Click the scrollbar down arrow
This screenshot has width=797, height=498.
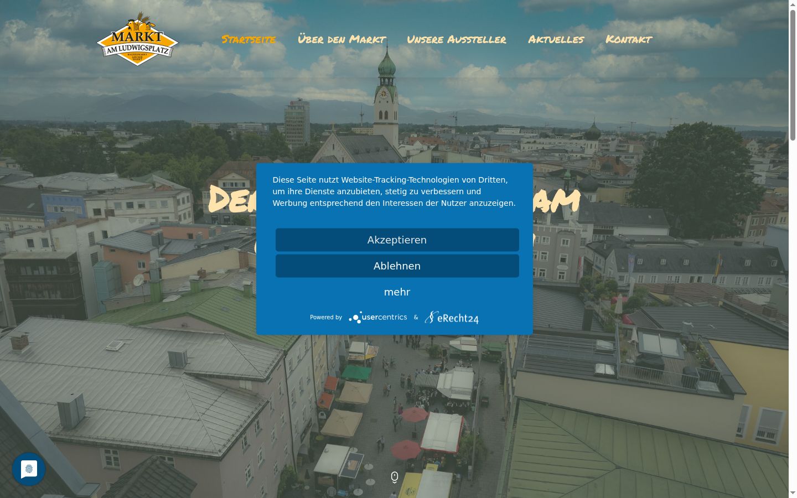click(x=793, y=493)
